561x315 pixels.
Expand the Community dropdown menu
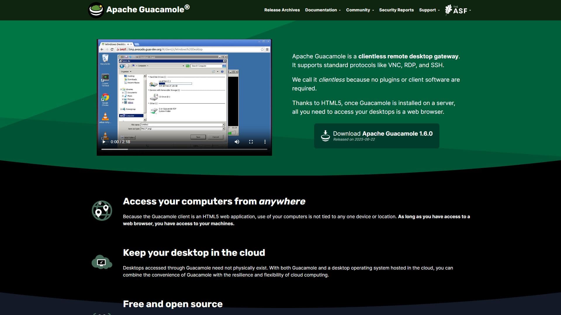point(360,10)
